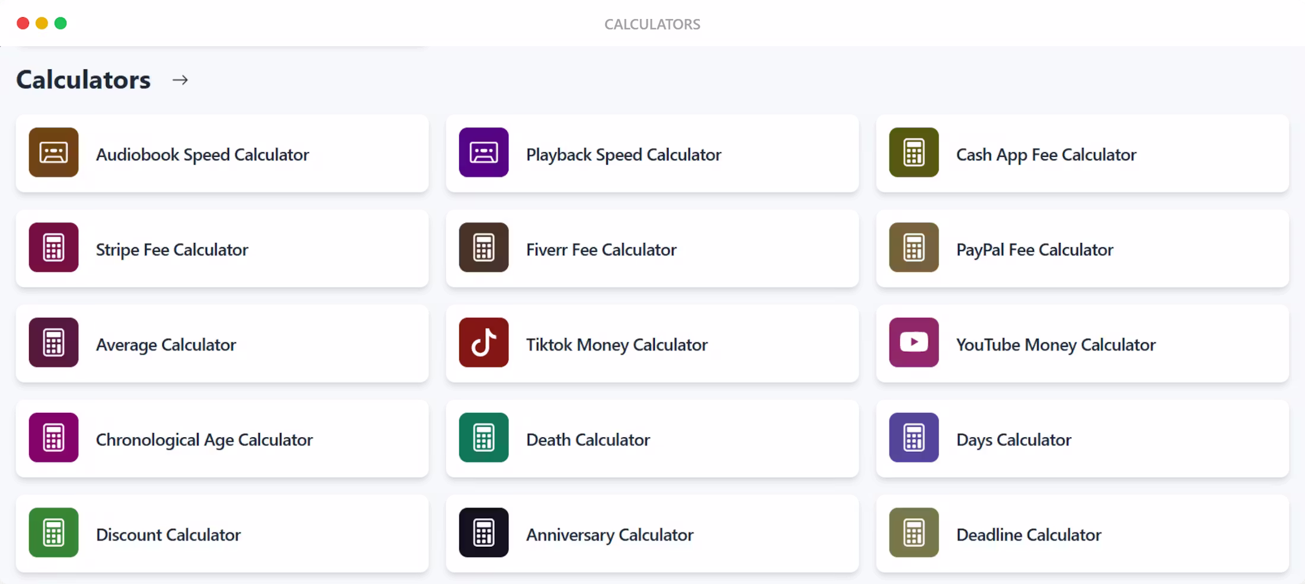1305x584 pixels.
Task: Click the Discount Calculator green icon
Action: (53, 532)
